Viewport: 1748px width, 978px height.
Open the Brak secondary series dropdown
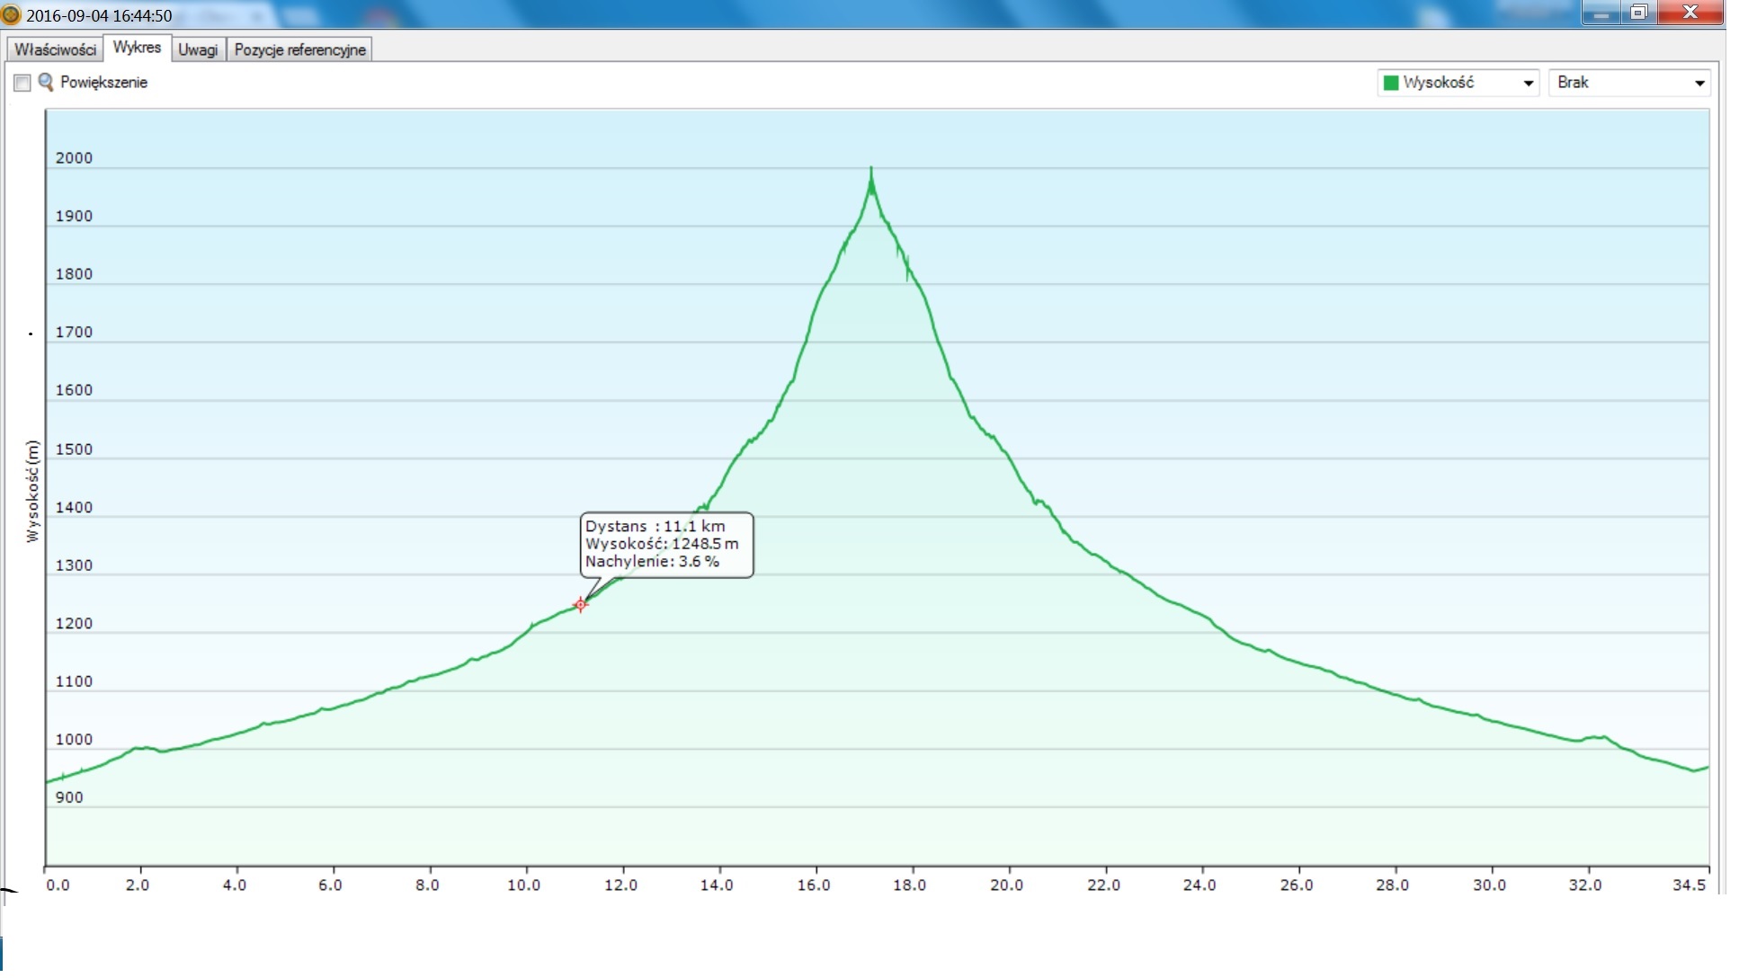coord(1628,83)
